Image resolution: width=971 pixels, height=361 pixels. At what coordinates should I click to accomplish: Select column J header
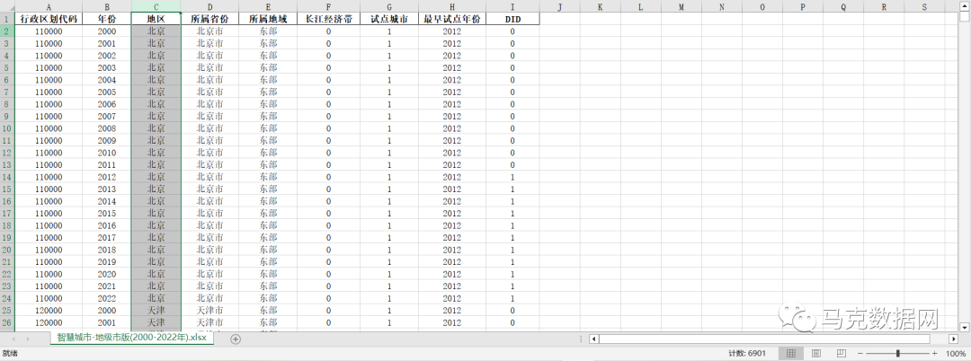[560, 7]
